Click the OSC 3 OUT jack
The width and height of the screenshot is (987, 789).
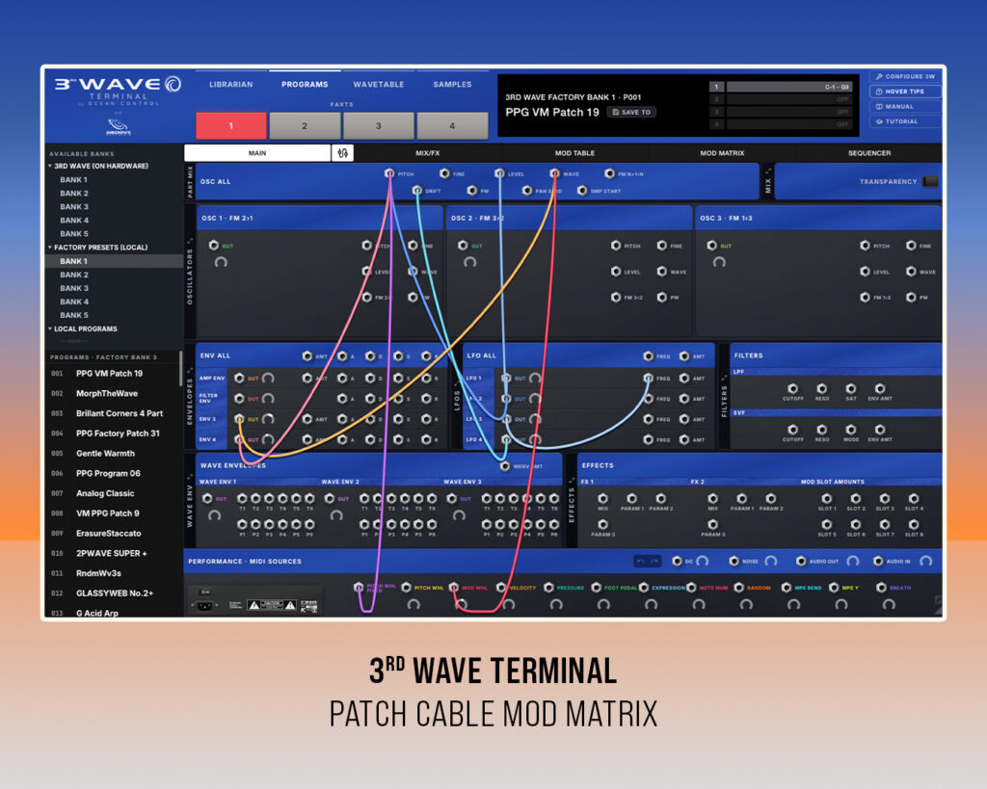[x=711, y=245]
